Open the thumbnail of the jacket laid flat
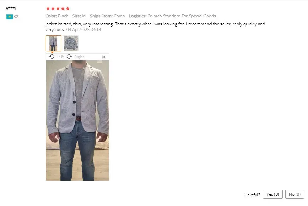Viewport: 308px width, 206px height. 71,43
